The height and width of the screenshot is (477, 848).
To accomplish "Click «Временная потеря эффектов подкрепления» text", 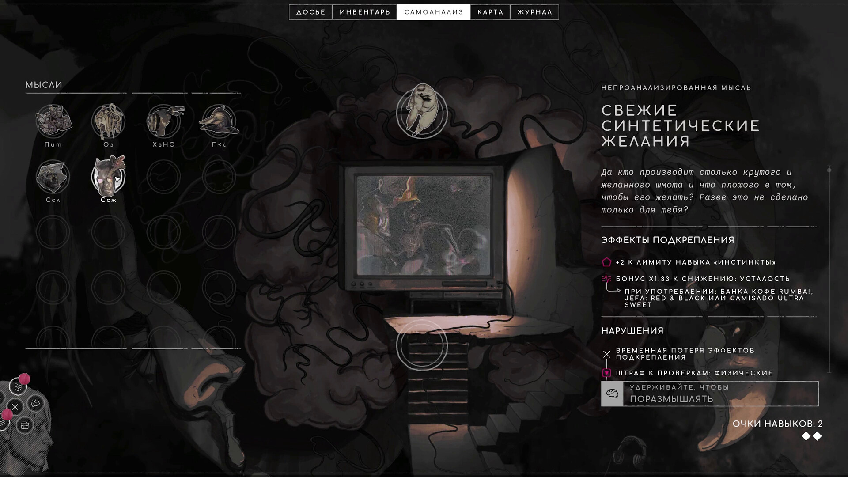I will (685, 354).
